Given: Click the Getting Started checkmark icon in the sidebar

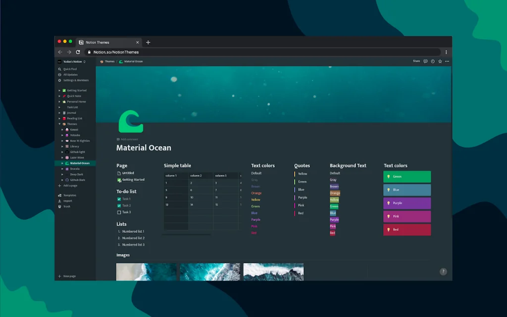Looking at the screenshot, I should (x=64, y=91).
